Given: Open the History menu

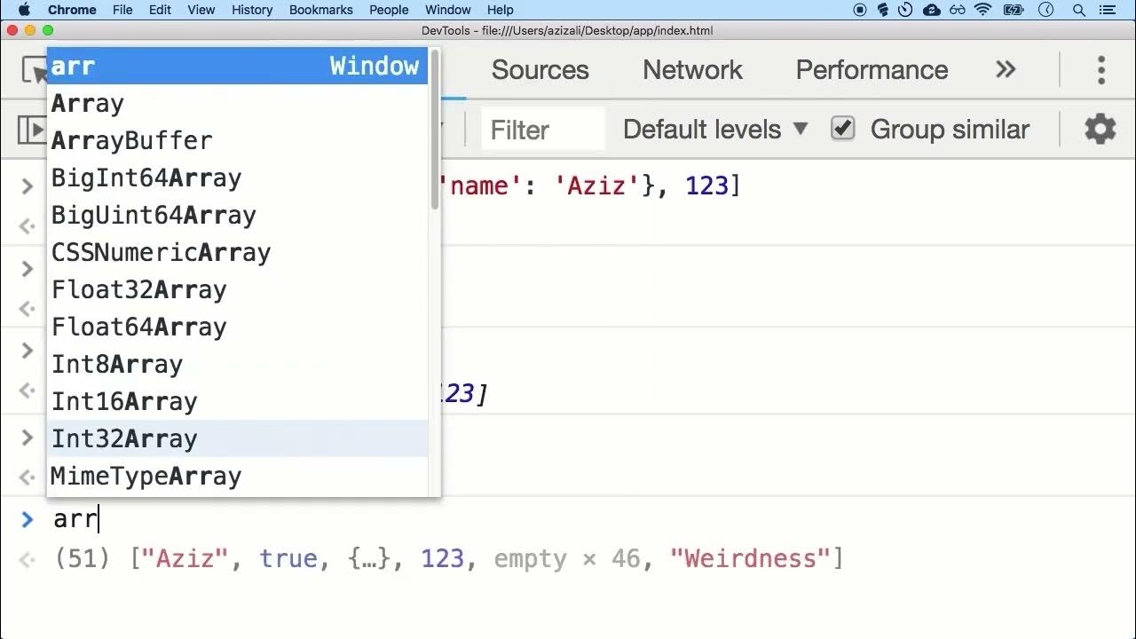Looking at the screenshot, I should coord(252,10).
